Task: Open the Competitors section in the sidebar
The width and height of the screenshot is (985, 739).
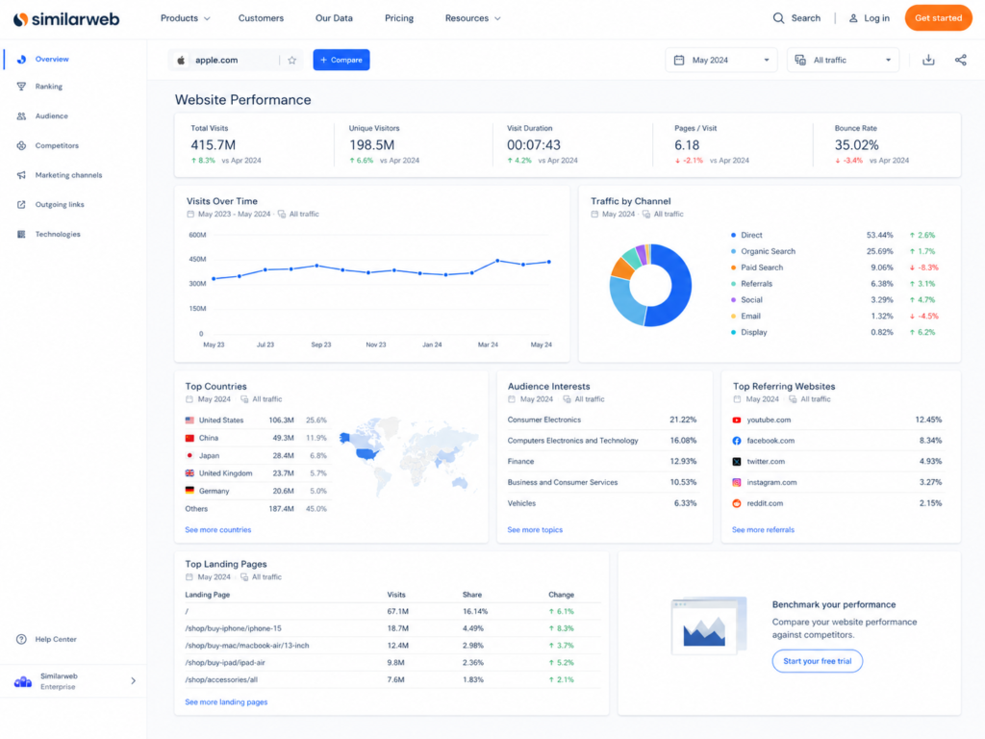Action: (57, 145)
